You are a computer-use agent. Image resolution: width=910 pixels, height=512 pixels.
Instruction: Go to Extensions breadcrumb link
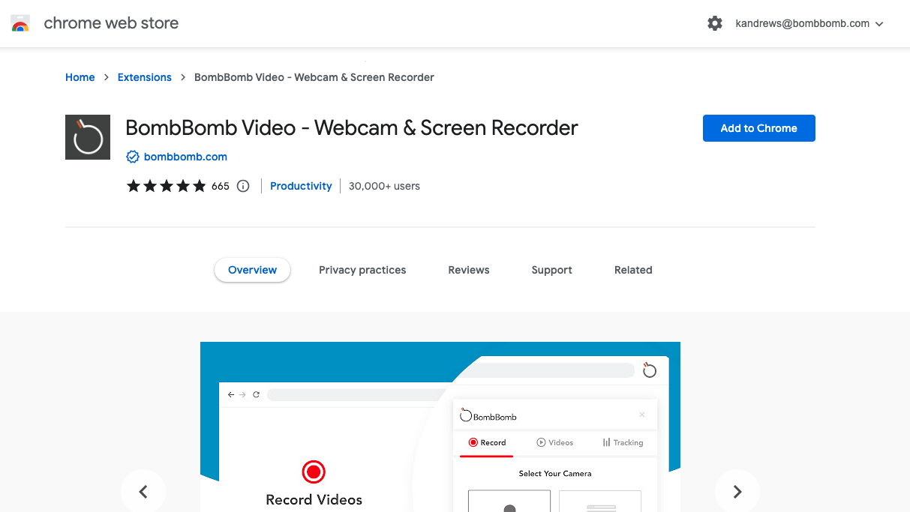[x=145, y=77]
